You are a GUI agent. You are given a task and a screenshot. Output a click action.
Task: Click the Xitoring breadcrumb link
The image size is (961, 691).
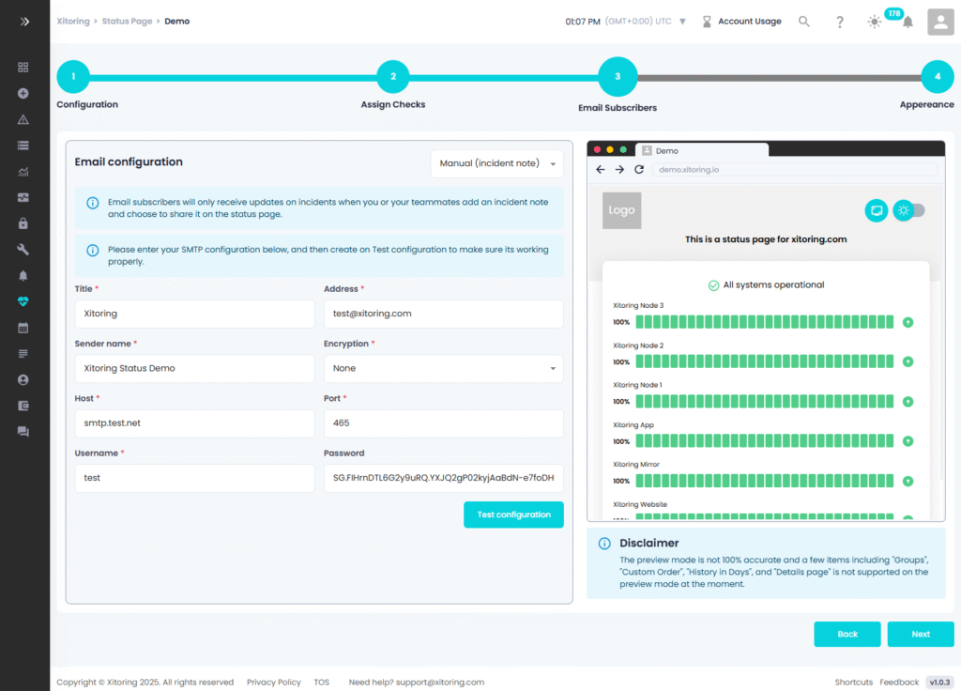click(73, 22)
